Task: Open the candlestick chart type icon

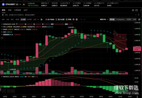Action: click(42, 19)
